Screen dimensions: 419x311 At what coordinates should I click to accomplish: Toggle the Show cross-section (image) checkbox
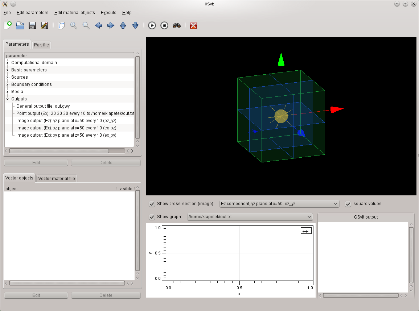point(152,204)
